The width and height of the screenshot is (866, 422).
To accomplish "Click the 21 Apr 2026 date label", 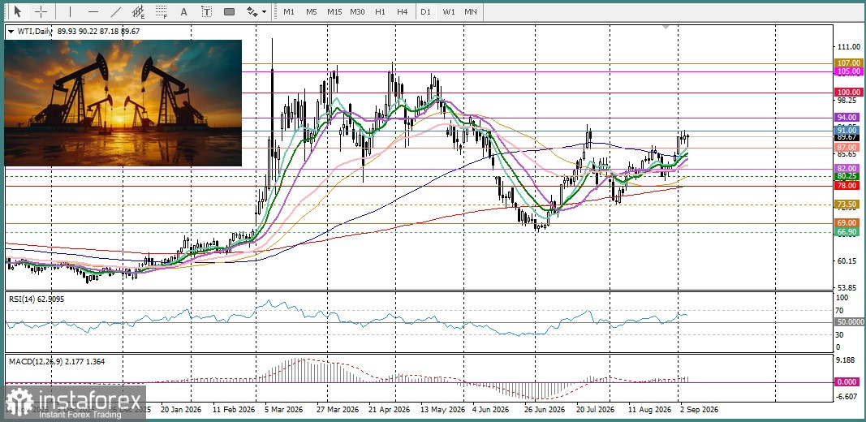I will click(390, 410).
